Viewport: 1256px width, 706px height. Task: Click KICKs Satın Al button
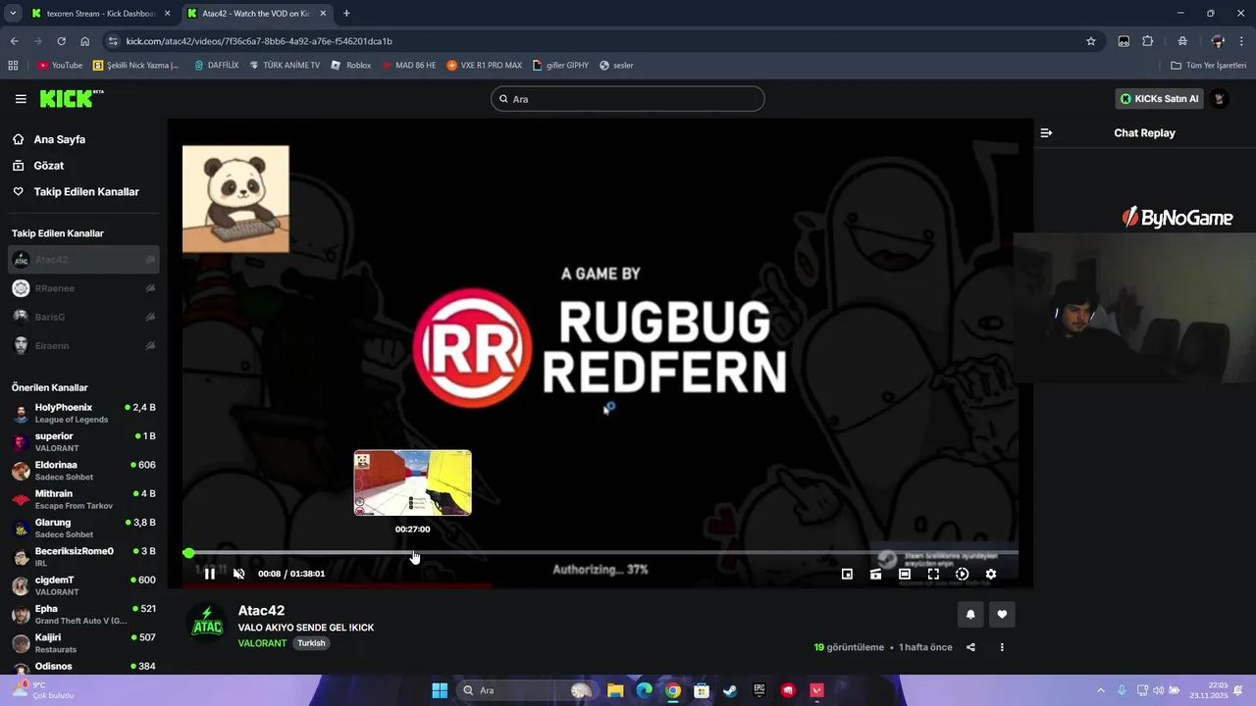click(1159, 99)
